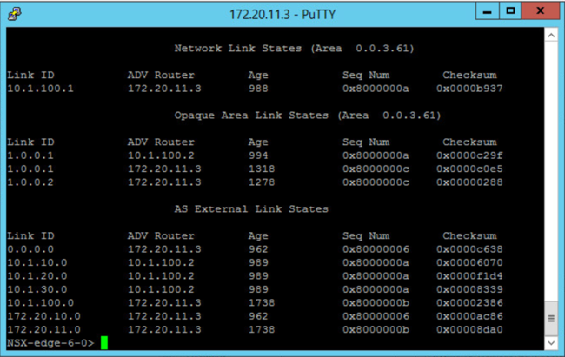The image size is (565, 357).
Task: Click Link ID 10.1.100.1 in Network Link States
Action: tap(40, 89)
